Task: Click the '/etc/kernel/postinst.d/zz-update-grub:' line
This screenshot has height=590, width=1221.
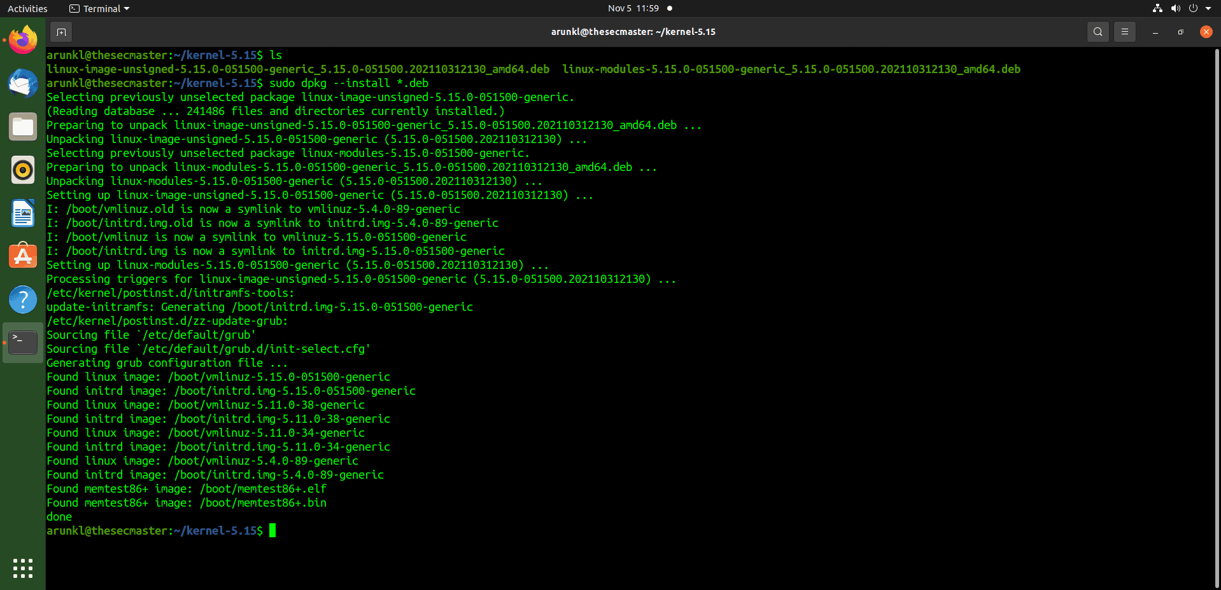Action: (167, 321)
